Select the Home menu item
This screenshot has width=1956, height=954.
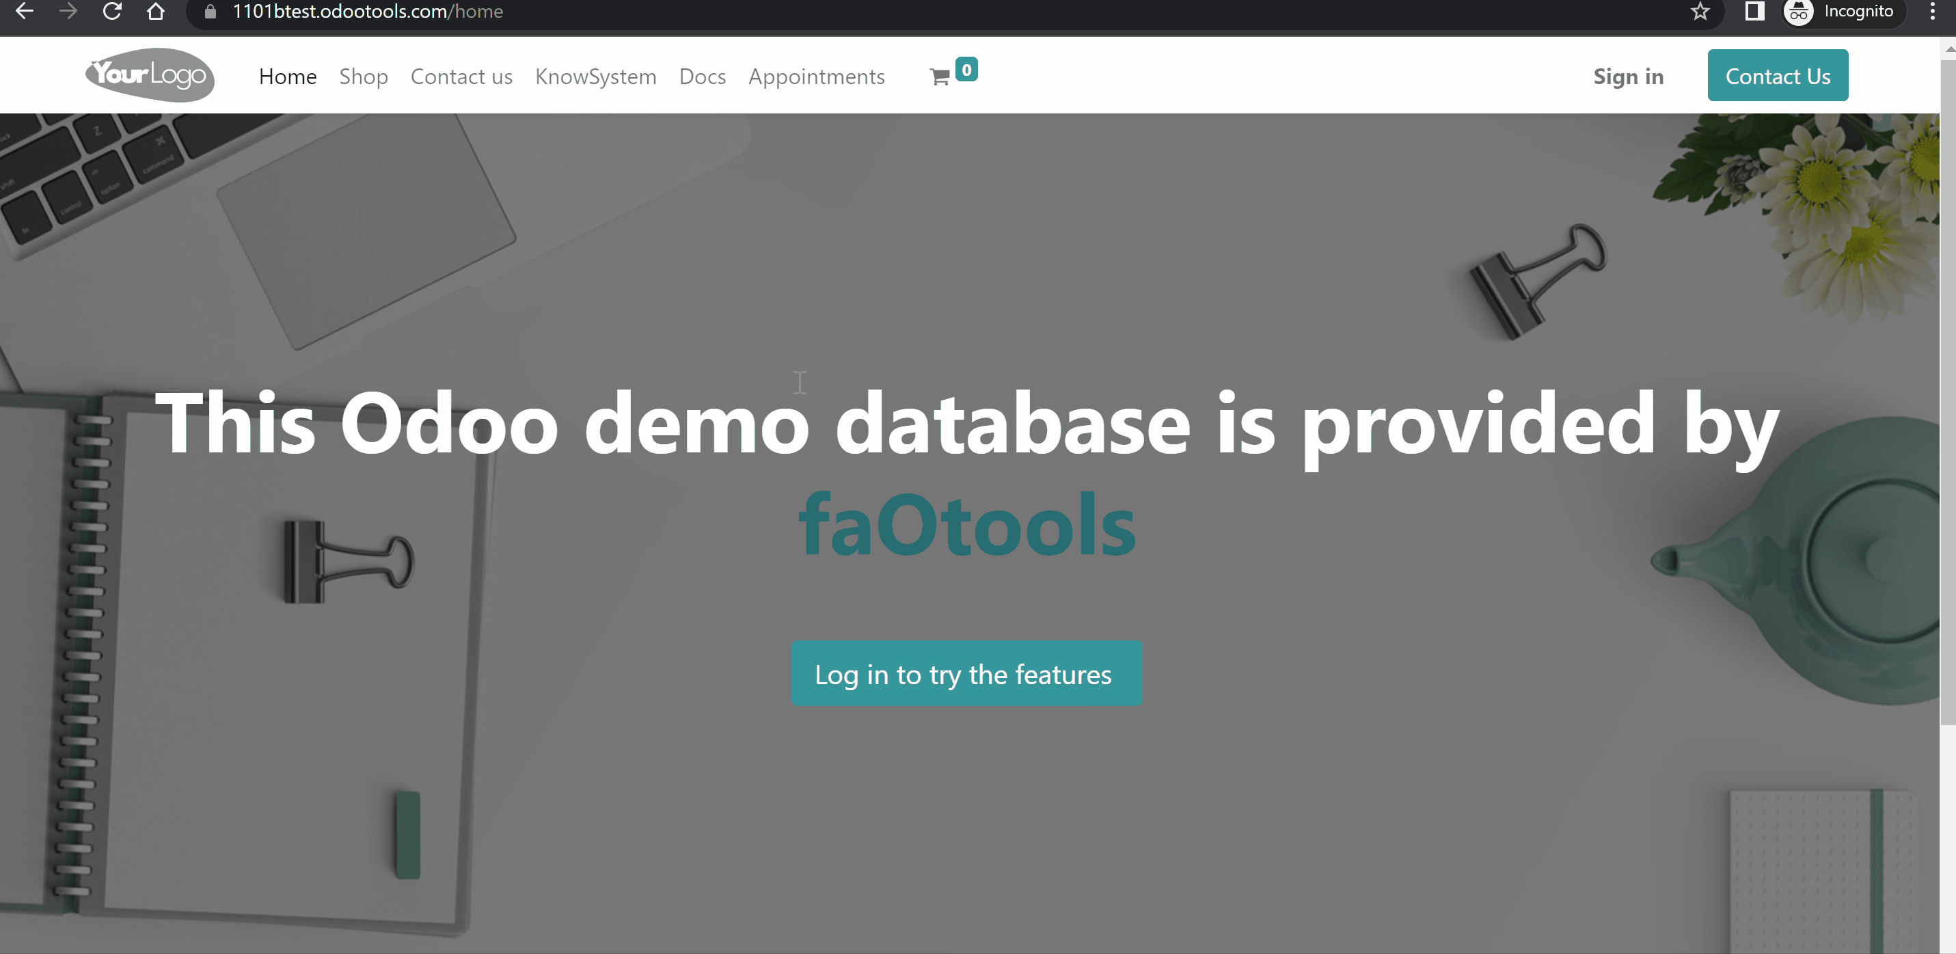pyautogui.click(x=288, y=76)
